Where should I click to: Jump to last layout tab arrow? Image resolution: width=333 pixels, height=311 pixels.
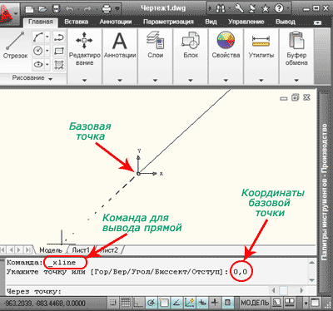point(28,250)
